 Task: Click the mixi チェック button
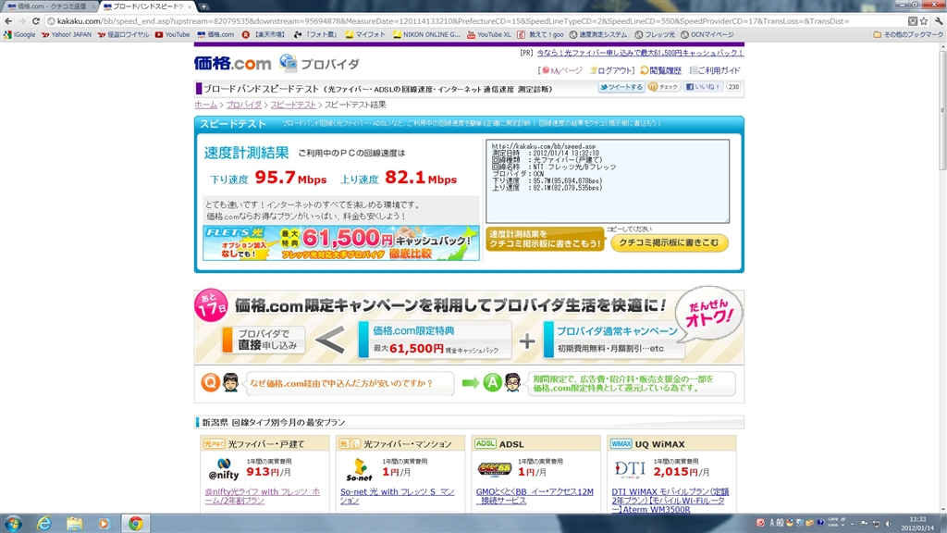[663, 87]
